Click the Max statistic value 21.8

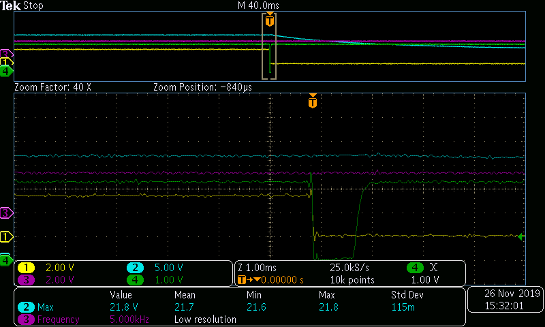pos(328,307)
